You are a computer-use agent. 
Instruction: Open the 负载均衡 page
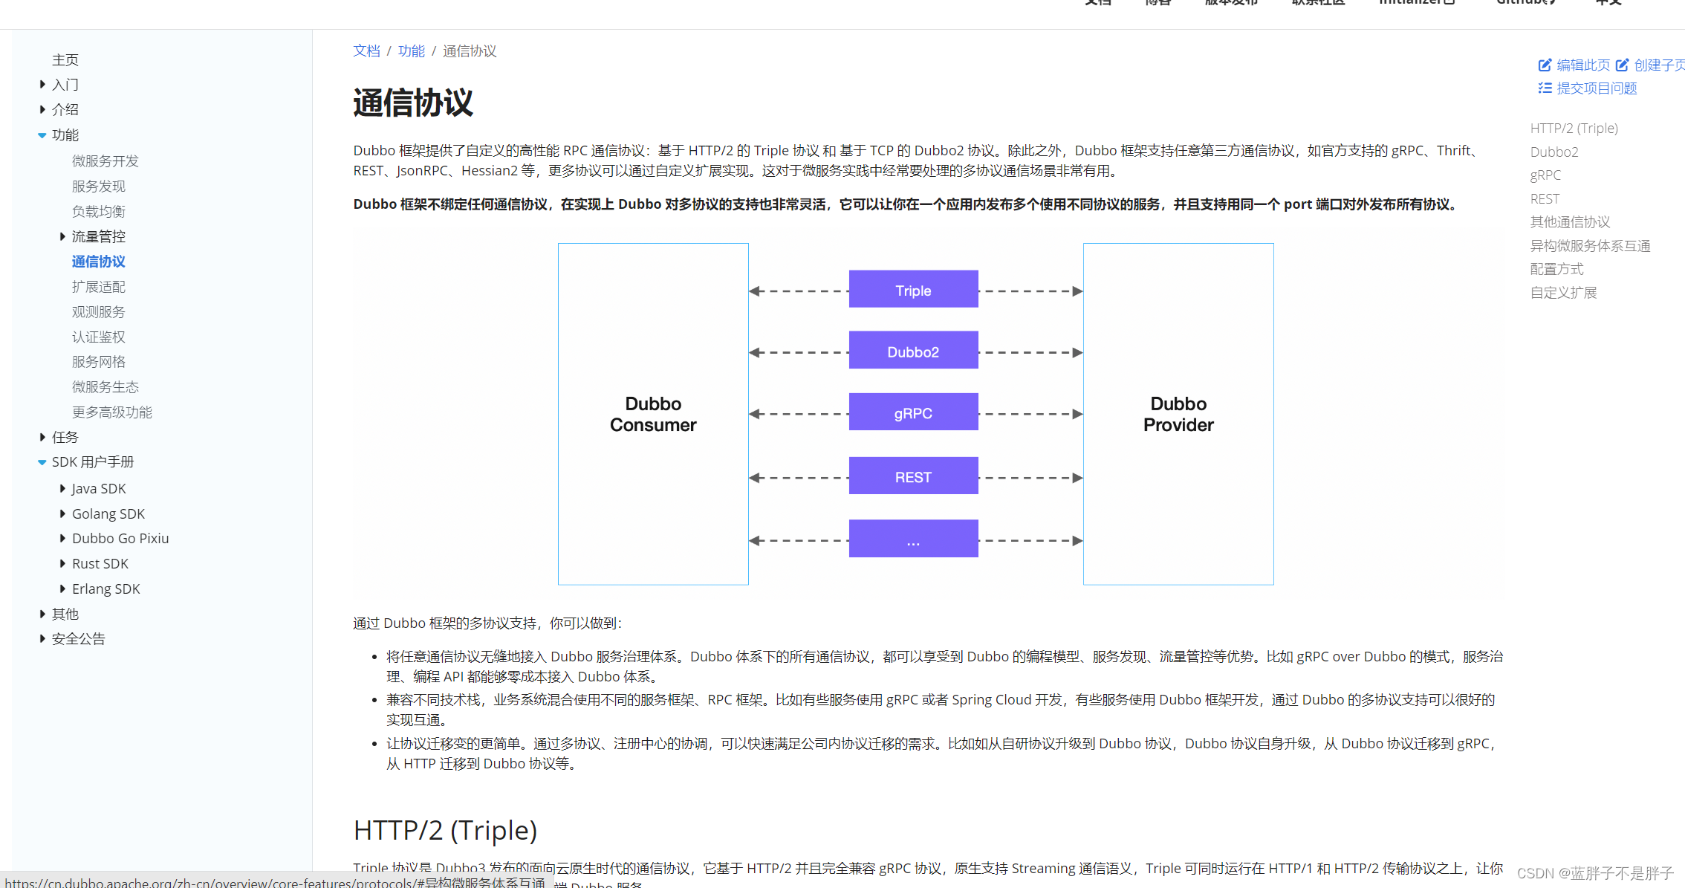[99, 212]
